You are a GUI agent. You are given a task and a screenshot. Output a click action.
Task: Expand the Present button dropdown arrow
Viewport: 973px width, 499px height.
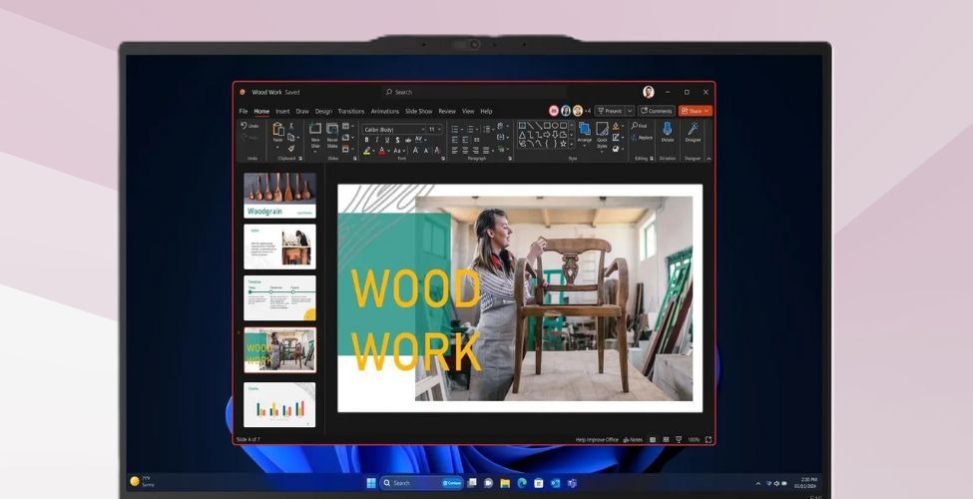click(x=630, y=111)
